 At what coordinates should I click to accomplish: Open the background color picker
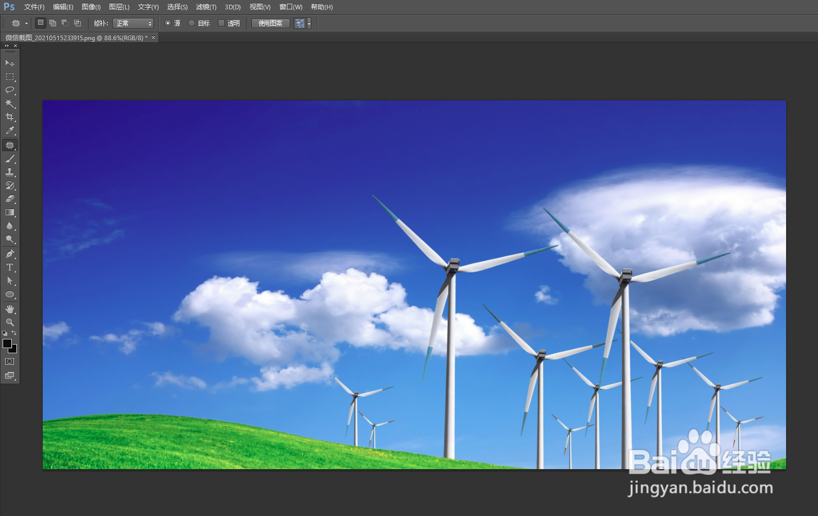(x=14, y=350)
